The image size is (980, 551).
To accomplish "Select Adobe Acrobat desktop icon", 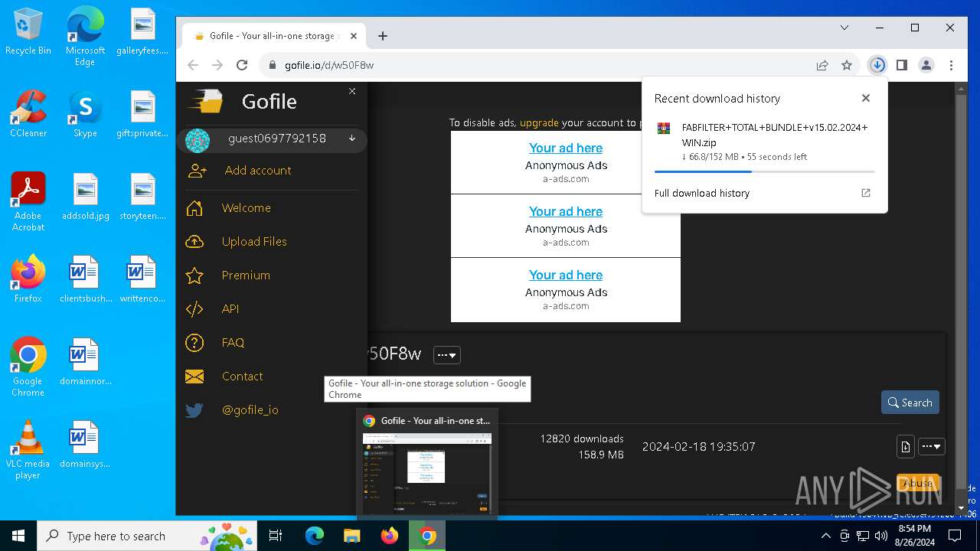I will point(28,202).
